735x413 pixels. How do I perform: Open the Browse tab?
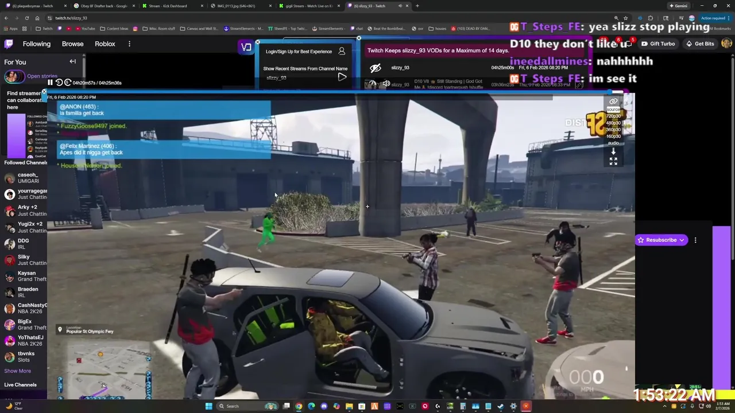(x=72, y=44)
